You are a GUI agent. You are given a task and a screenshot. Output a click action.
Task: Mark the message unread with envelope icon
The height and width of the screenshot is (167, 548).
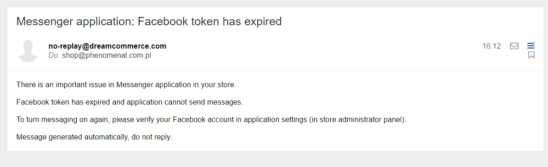pos(514,46)
